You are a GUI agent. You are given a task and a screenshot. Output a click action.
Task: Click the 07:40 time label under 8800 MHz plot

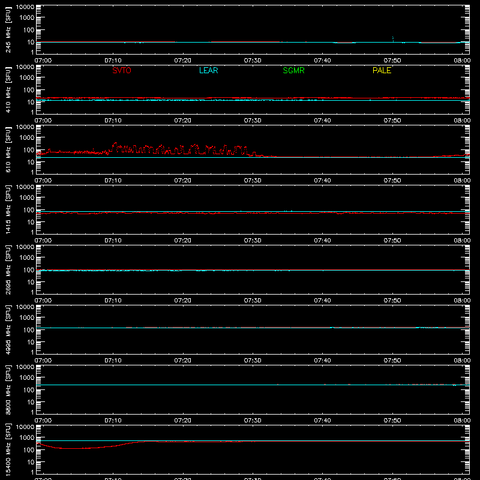pyautogui.click(x=322, y=421)
